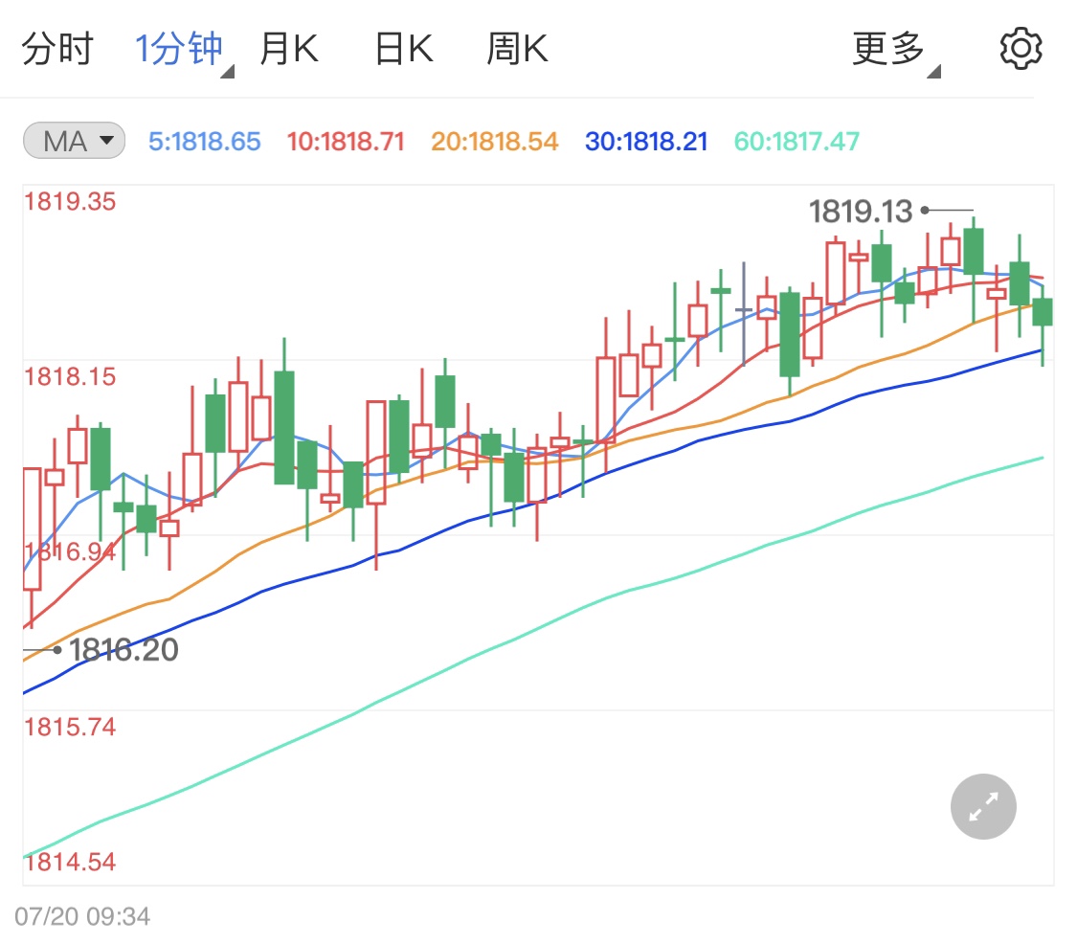The width and height of the screenshot is (1077, 944).
Task: Switch to the 月K tab
Action: 289,49
